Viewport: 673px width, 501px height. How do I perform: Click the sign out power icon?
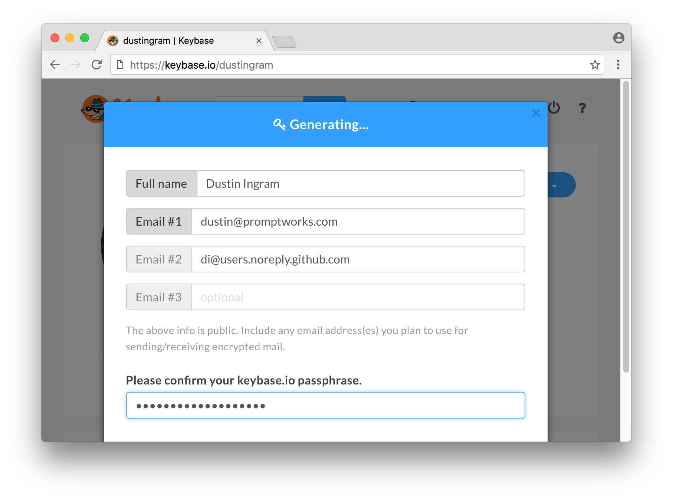tap(554, 108)
